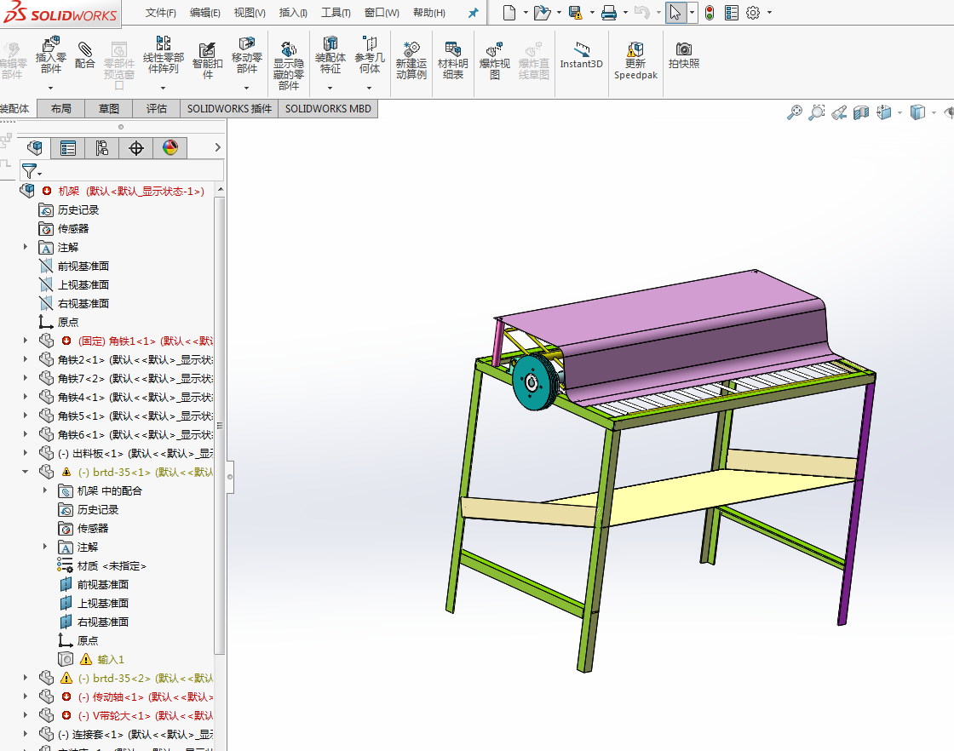Screen dimensions: 954x751
Task: Click Insert Components (插入零部件) tool
Action: (50, 55)
